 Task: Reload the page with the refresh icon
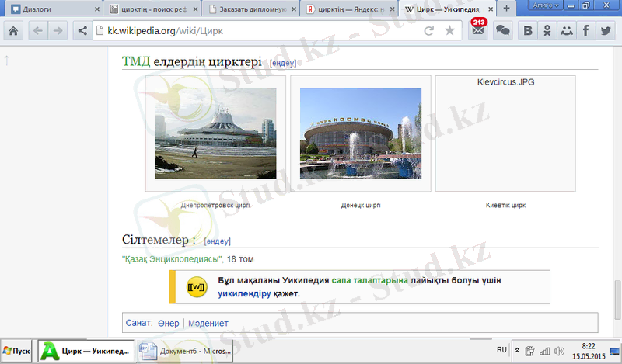428,31
